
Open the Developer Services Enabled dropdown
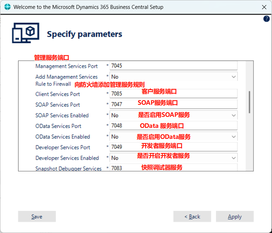tap(174, 158)
